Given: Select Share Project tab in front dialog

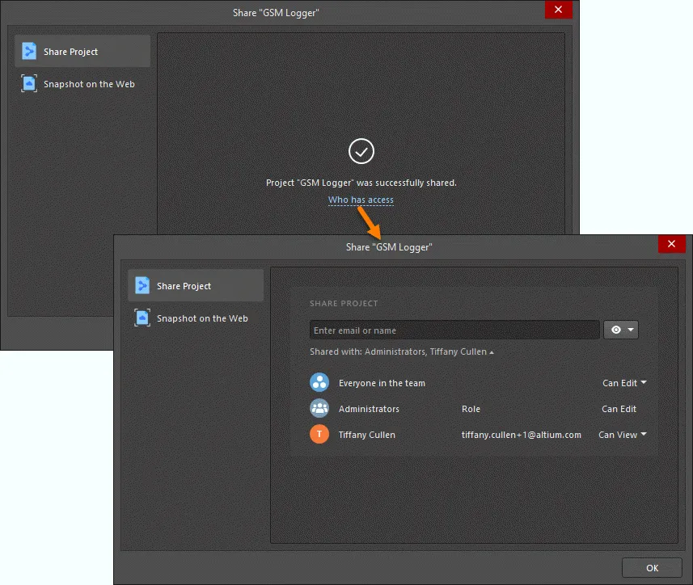Looking at the screenshot, I should [196, 286].
